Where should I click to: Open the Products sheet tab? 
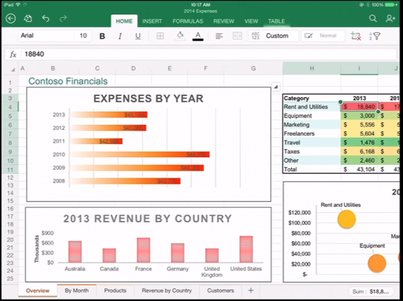tap(115, 291)
